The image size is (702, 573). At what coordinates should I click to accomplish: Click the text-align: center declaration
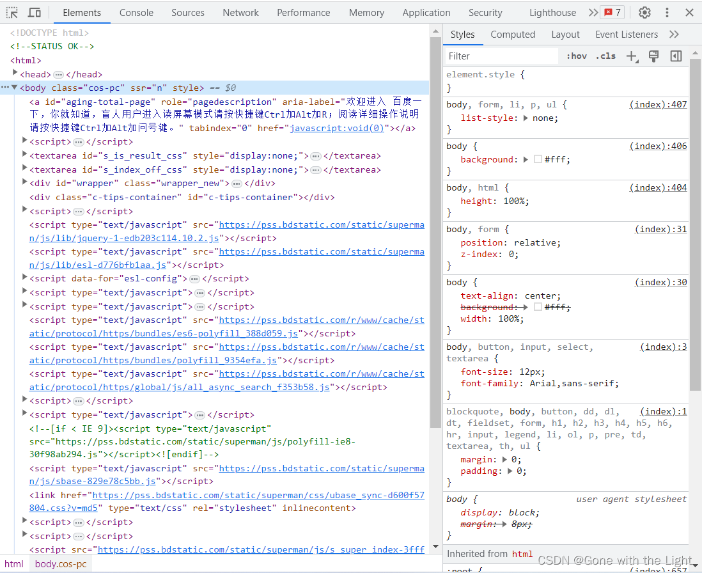pos(510,296)
